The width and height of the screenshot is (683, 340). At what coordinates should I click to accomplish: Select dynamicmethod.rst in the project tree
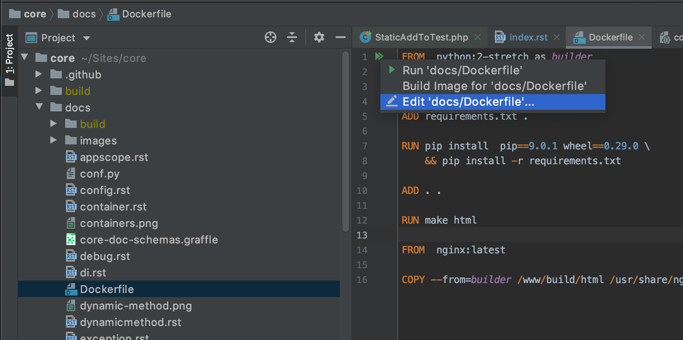[130, 322]
